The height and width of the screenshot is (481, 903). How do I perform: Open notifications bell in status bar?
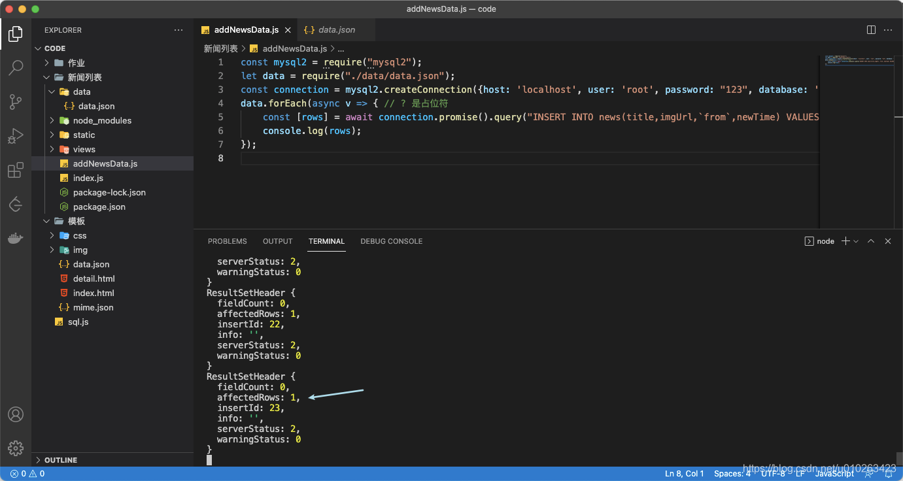888,474
